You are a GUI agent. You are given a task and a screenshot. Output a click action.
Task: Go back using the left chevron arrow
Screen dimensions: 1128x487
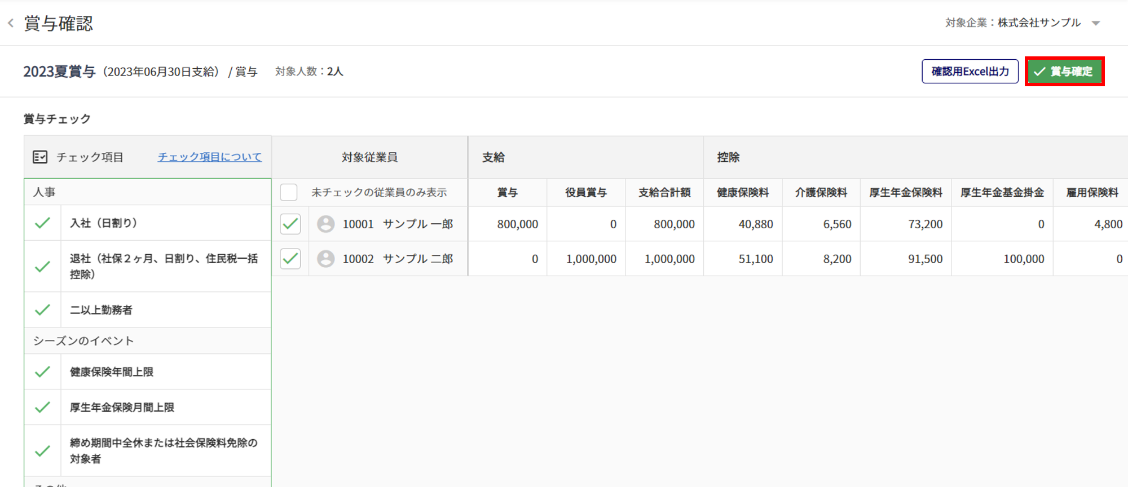point(11,23)
